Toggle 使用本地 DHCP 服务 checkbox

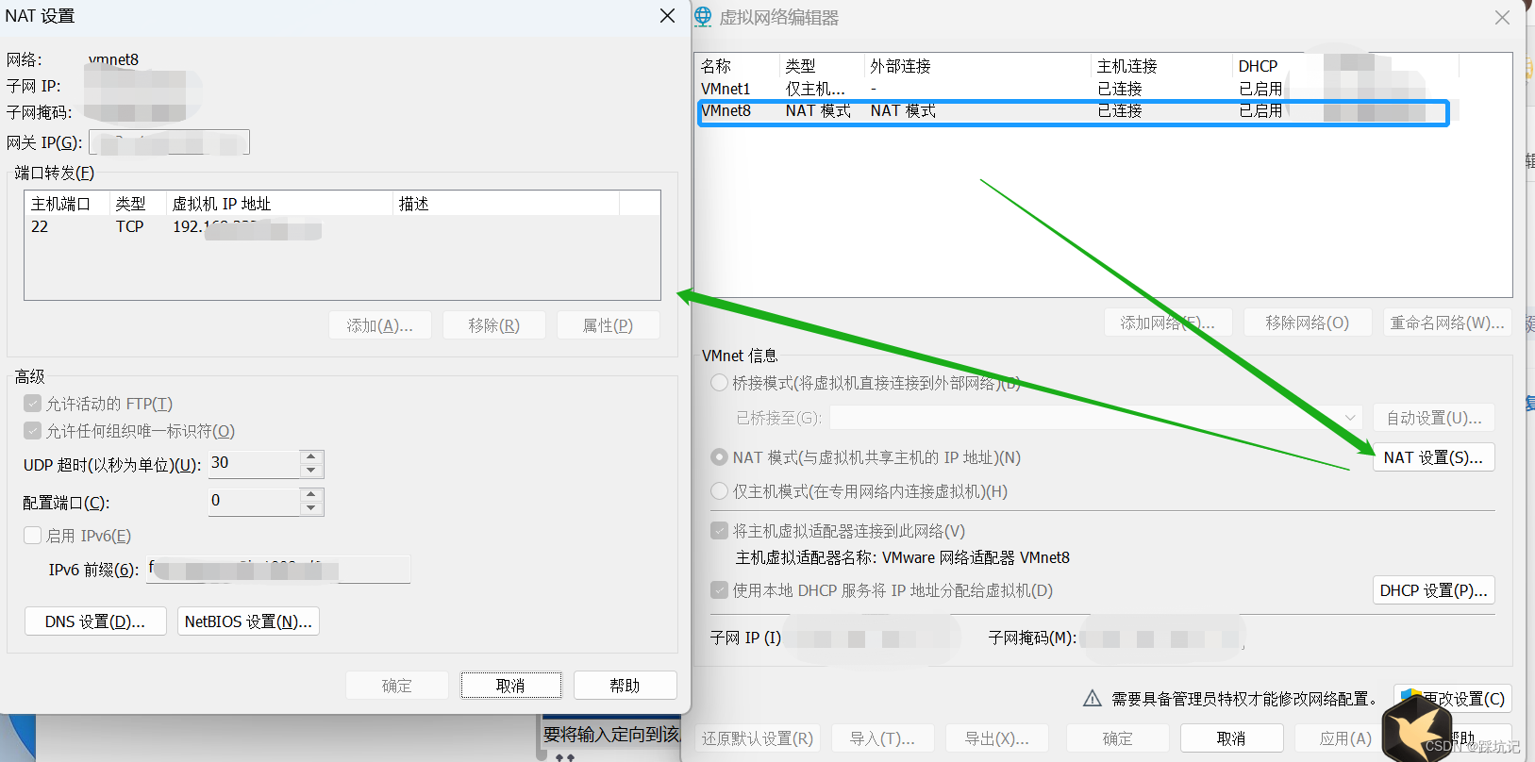(x=720, y=590)
